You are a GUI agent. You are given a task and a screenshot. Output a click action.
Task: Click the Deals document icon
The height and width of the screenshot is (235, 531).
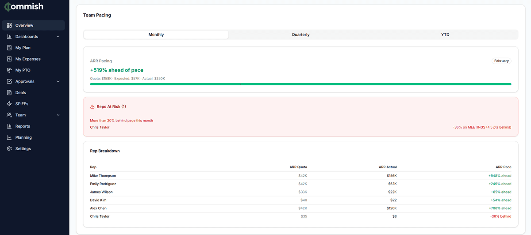point(9,93)
